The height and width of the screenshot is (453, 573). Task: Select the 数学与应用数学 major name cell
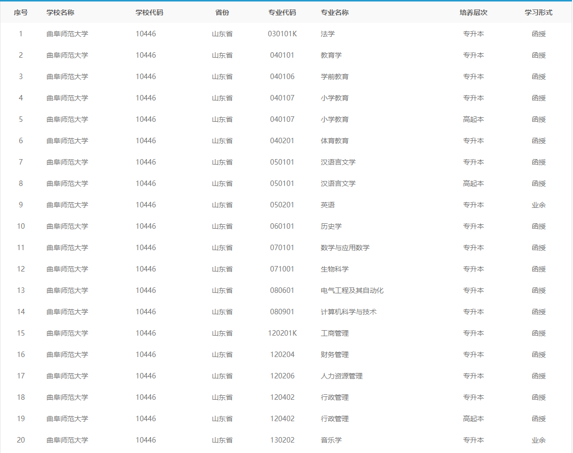345,248
